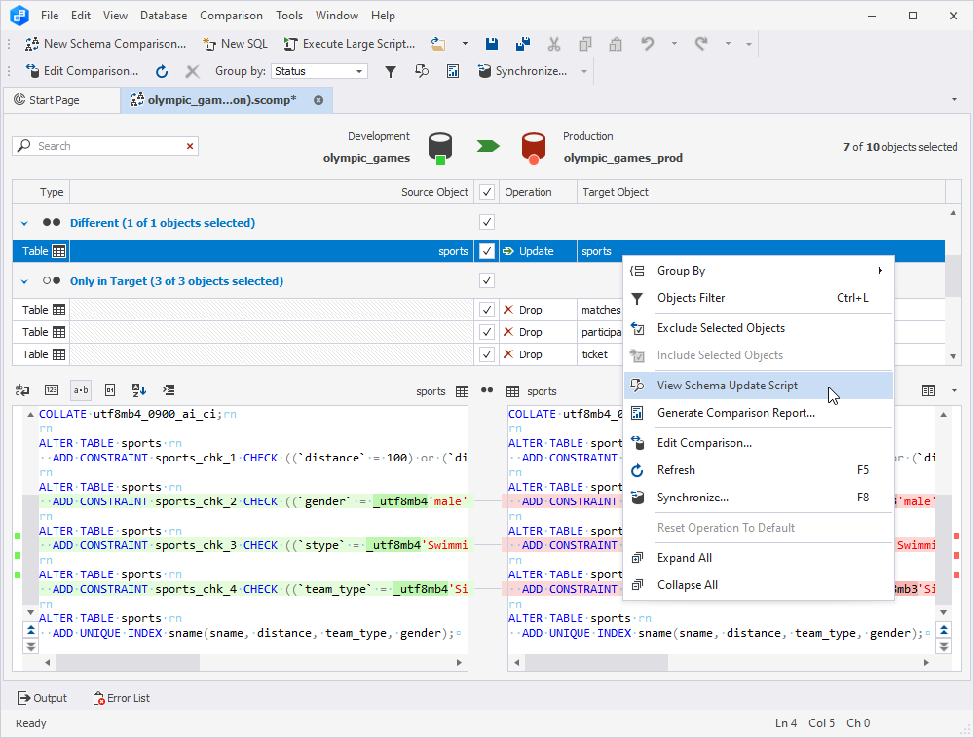Uncheck the ticket Drop row checkbox
Screen dimensions: 974x738
[x=487, y=354]
